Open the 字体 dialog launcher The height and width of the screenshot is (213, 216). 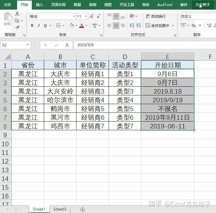point(101,35)
